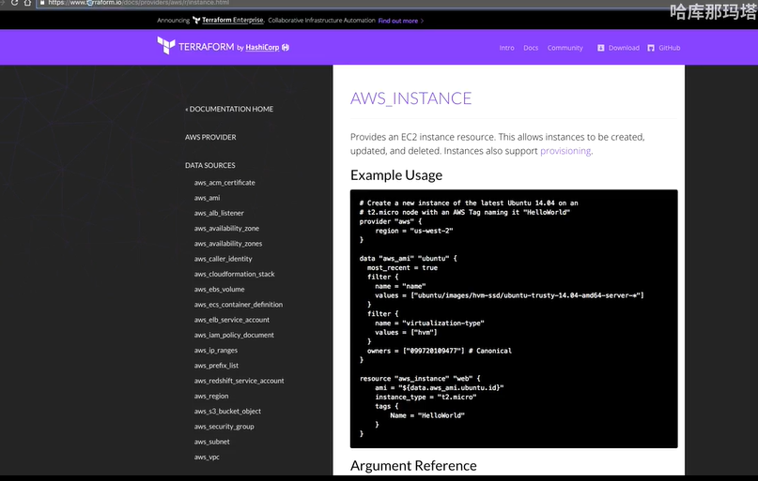Select aws_alb_listener in the sidebar
The width and height of the screenshot is (758, 481).
[x=219, y=213]
